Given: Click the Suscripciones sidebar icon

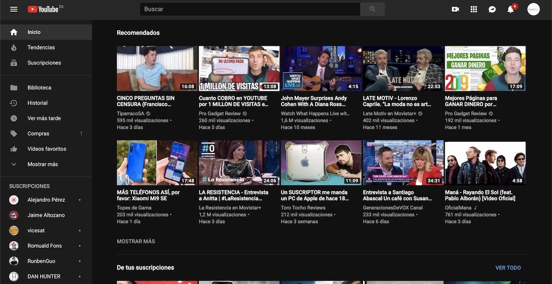Looking at the screenshot, I should pos(14,63).
